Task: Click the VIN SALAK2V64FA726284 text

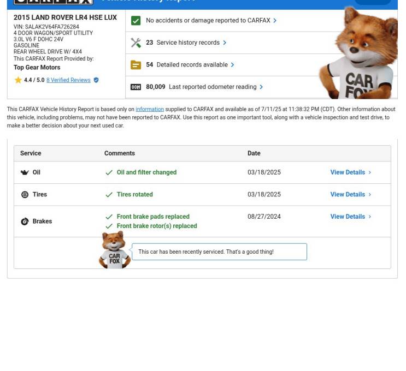Action: [x=46, y=27]
